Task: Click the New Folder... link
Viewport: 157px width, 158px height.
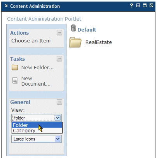Action: tap(37, 67)
